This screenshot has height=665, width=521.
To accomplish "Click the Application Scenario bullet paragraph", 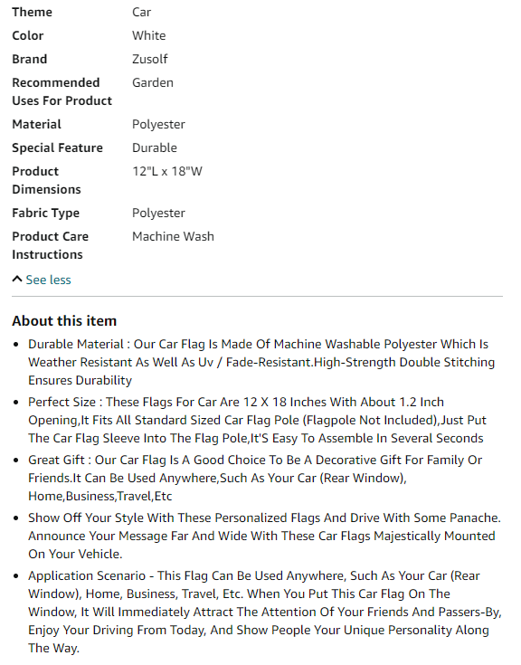I will [265, 612].
